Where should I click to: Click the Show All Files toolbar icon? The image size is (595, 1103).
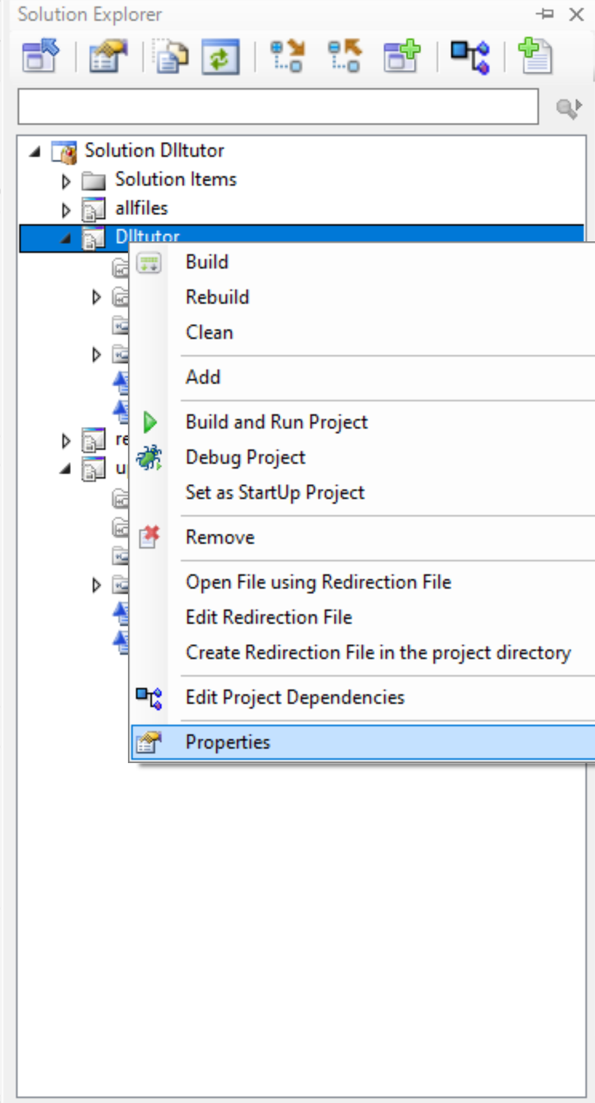(171, 56)
